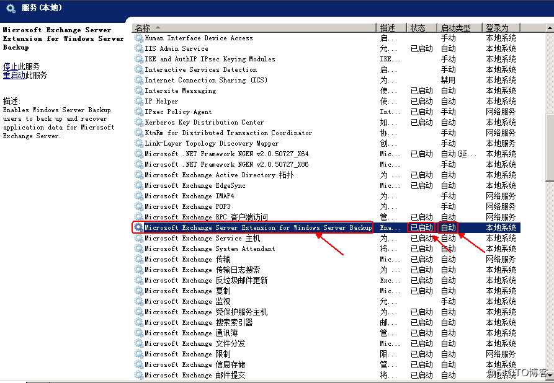Click the scrollbar up arrow
This screenshot has height=383, width=554.
(550, 28)
